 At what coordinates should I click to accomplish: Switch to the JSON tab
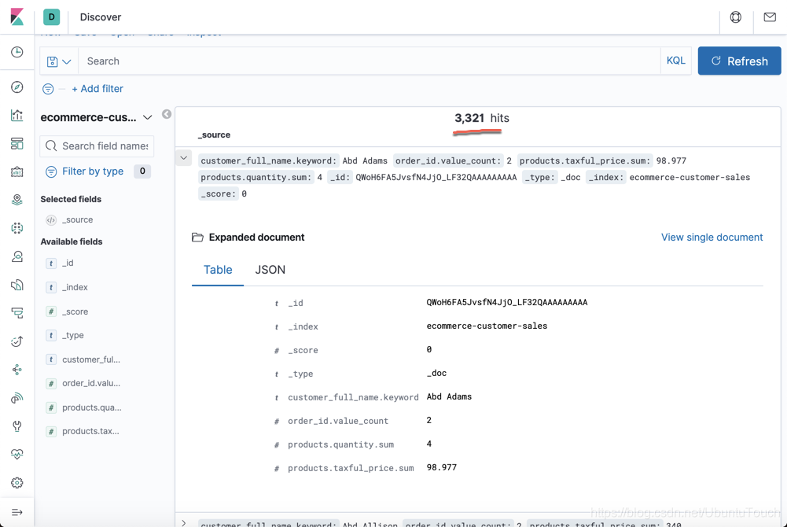click(270, 269)
